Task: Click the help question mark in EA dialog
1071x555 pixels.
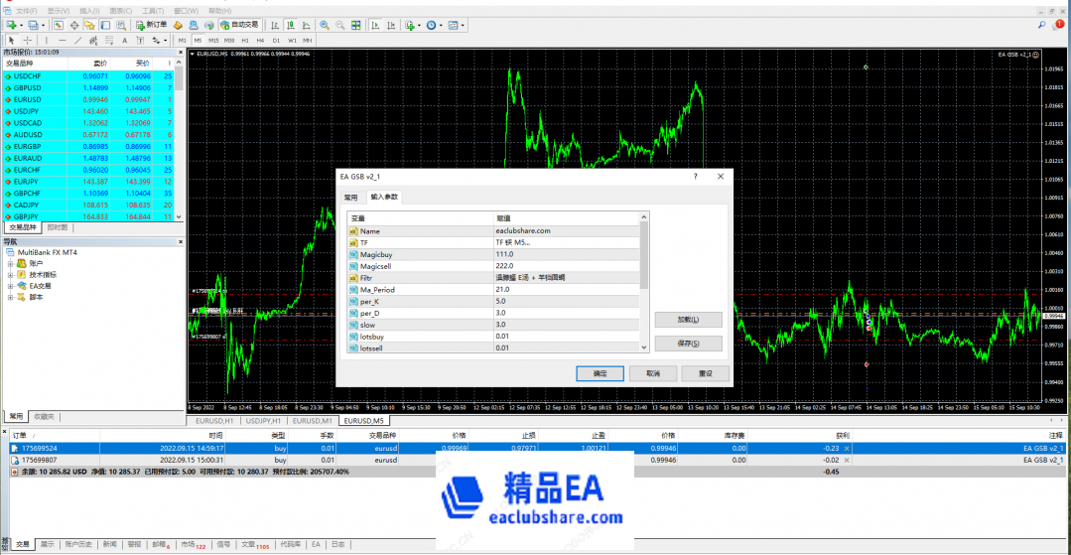Action: pos(696,177)
